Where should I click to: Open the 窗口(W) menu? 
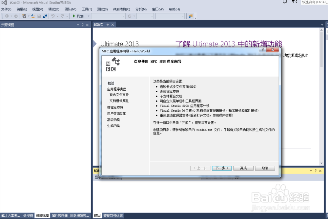(x=158, y=9)
